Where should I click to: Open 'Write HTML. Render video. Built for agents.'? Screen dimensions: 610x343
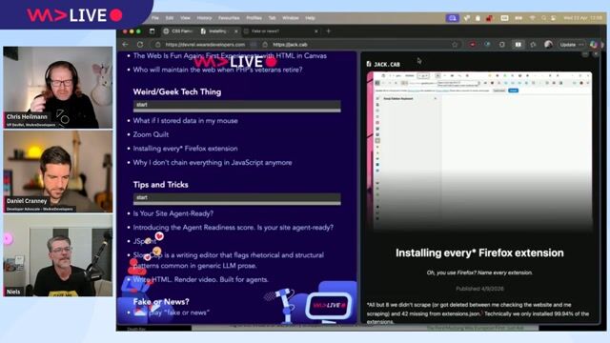coord(200,279)
